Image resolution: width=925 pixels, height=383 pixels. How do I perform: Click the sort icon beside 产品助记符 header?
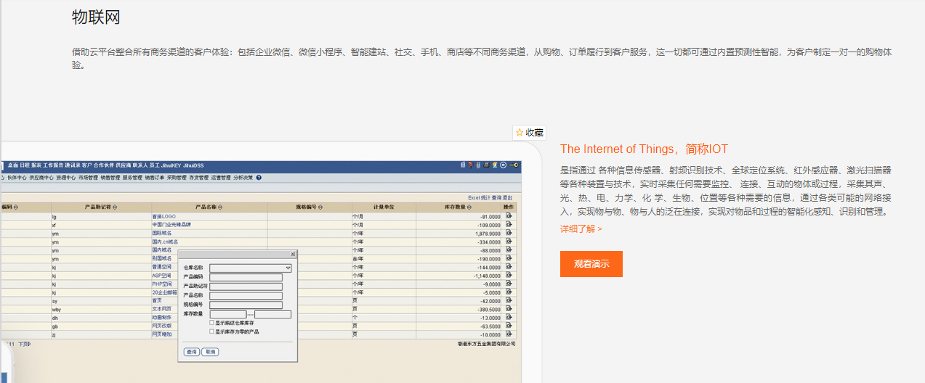tap(114, 207)
